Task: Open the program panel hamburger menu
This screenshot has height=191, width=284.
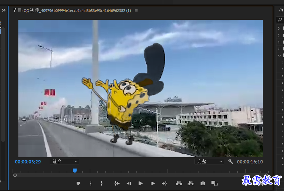Action: pyautogui.click(x=136, y=11)
